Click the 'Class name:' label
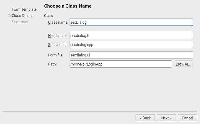 point(58,22)
